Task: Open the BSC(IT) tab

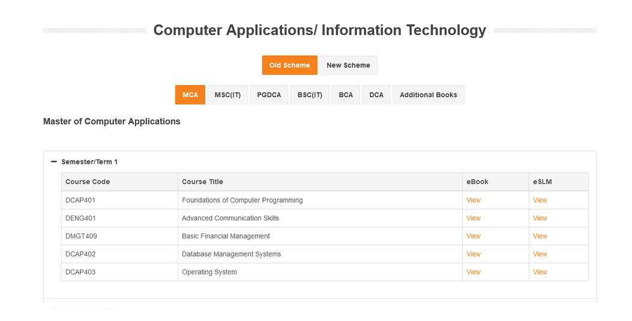Action: [310, 95]
